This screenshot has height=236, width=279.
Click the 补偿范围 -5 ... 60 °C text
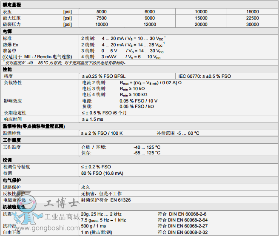(x=178, y=133)
